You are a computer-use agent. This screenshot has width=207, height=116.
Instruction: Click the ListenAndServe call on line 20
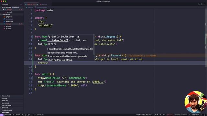click(56, 85)
